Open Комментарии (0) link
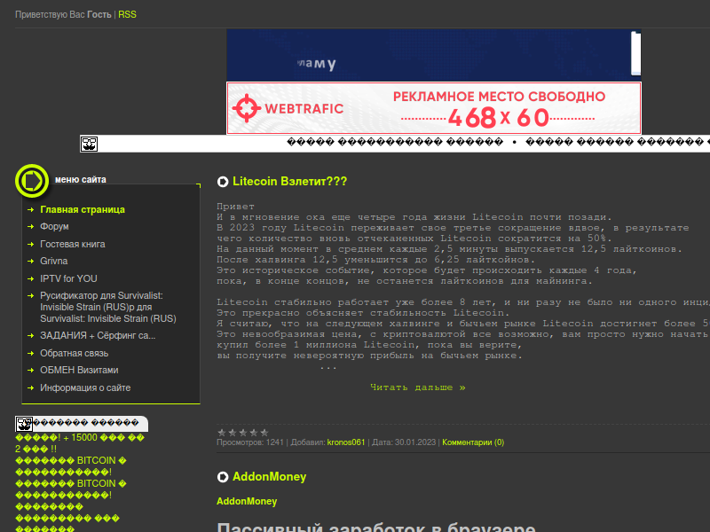Screen dimensions: 710x532 [x=473, y=442]
